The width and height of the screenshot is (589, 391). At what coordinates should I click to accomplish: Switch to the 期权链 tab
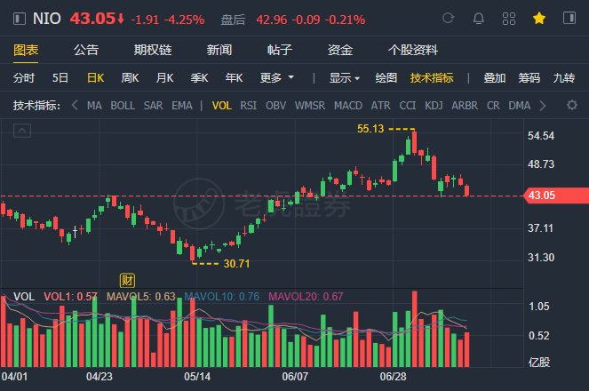point(153,50)
